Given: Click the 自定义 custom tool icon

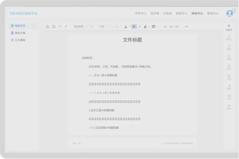Looking at the screenshot, I should (229, 38).
